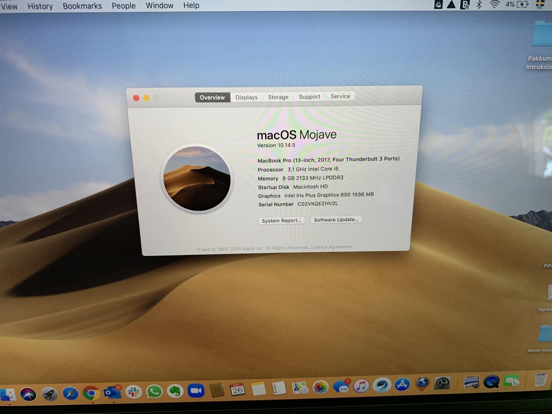This screenshot has height=414, width=552.
Task: Switch to the Storage tab
Action: [278, 97]
